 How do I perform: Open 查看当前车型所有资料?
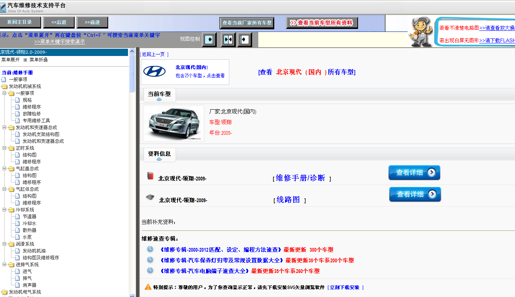click(x=322, y=23)
